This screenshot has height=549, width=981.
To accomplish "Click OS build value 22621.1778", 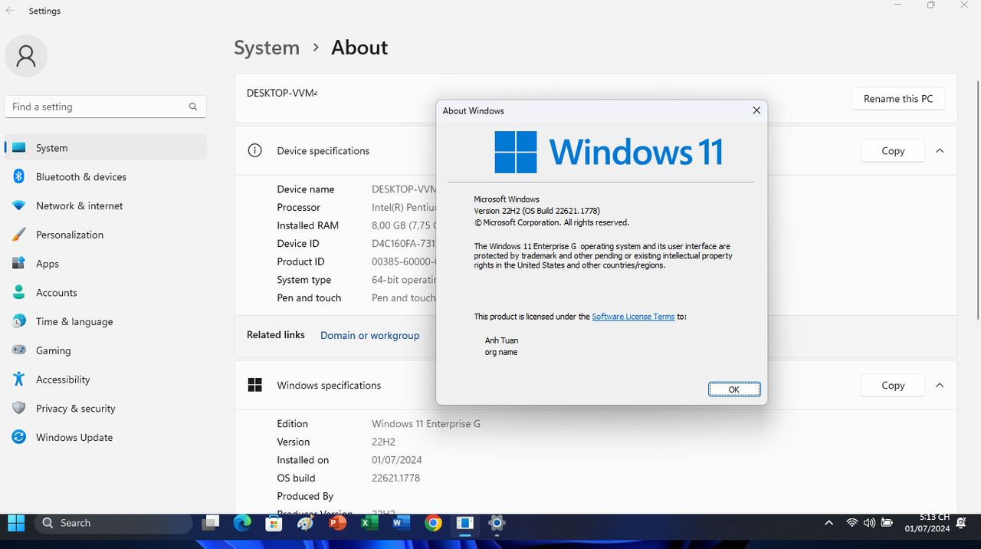I will (395, 478).
